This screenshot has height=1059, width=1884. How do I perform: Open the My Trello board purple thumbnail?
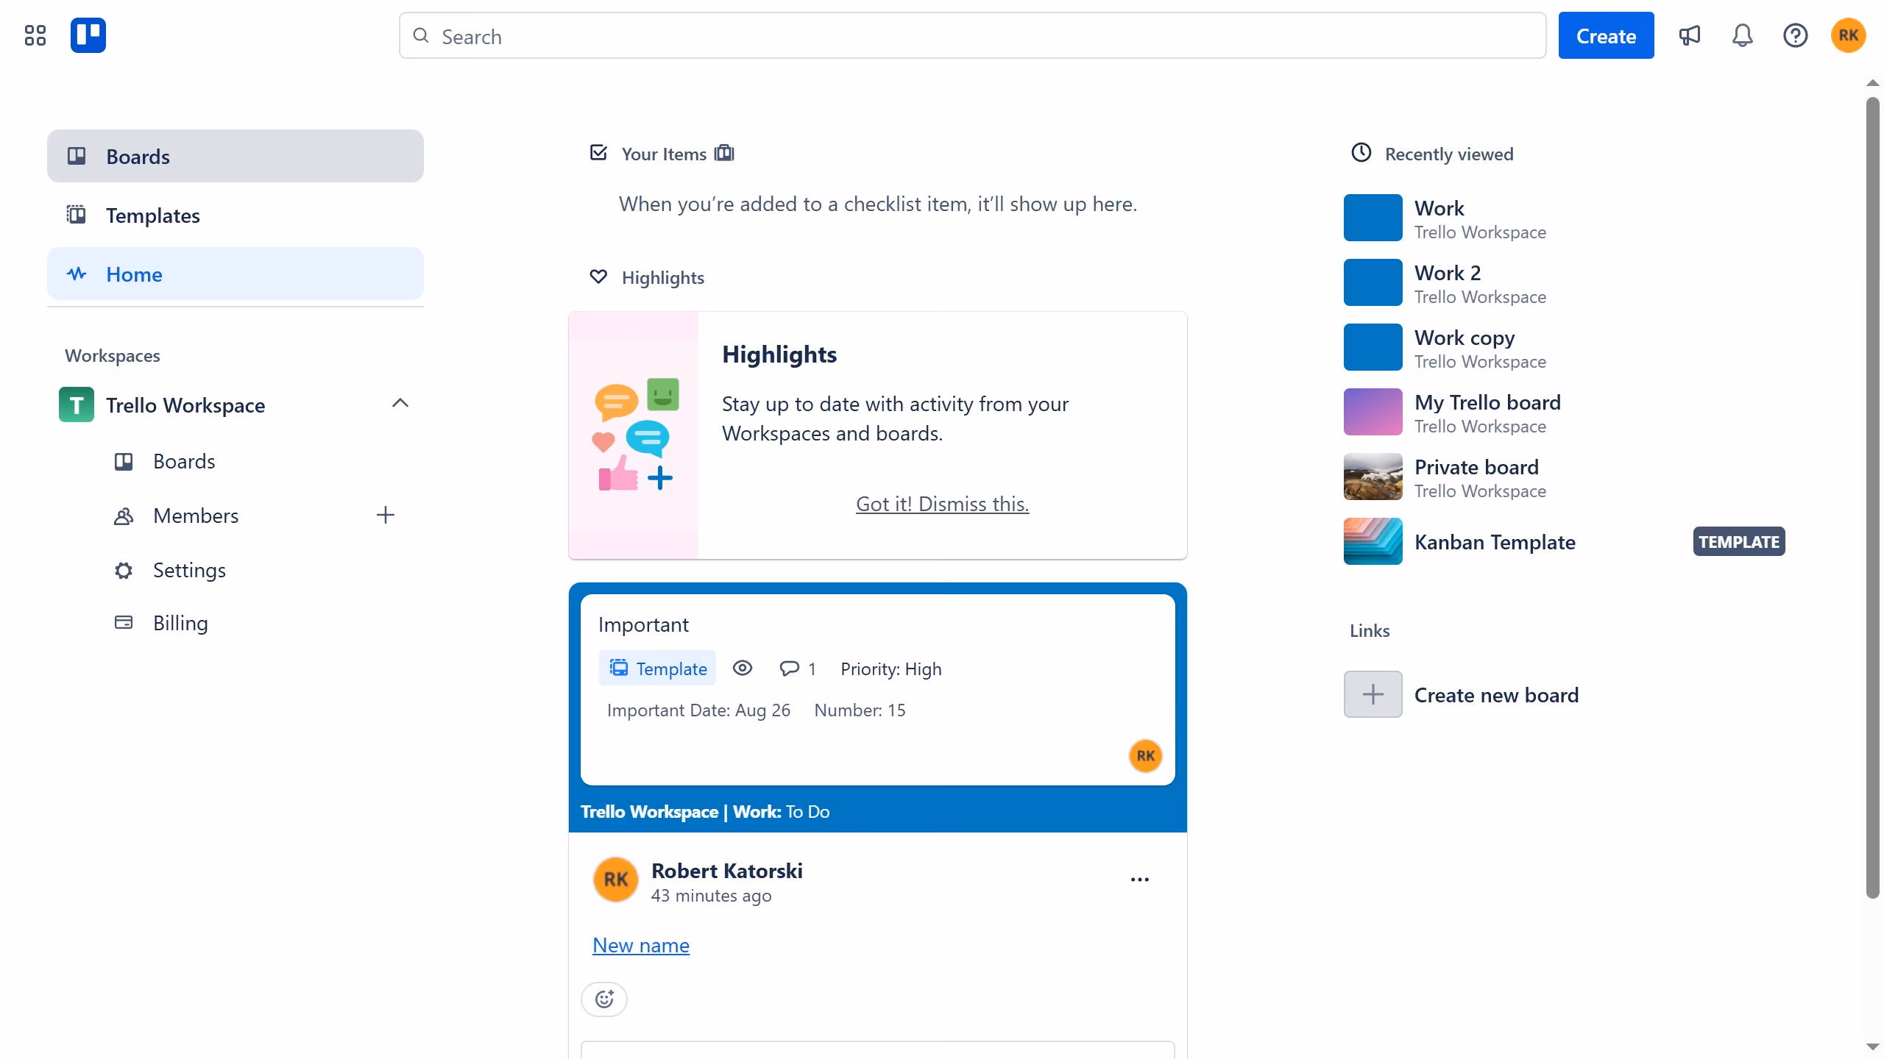(1373, 412)
